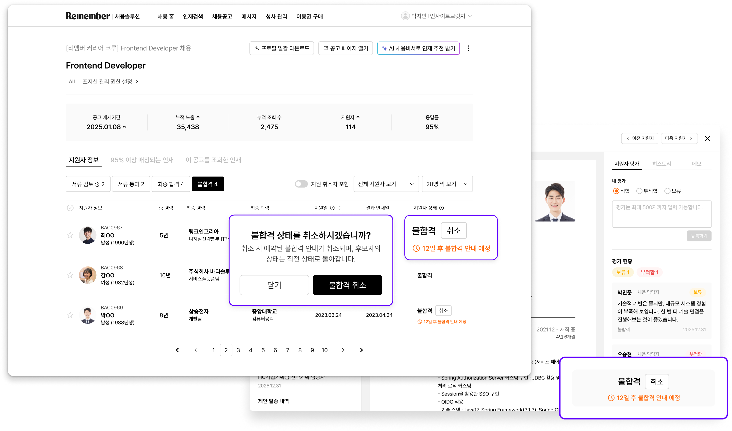The image size is (732, 431).
Task: Go to the first page of results
Action: pos(177,350)
